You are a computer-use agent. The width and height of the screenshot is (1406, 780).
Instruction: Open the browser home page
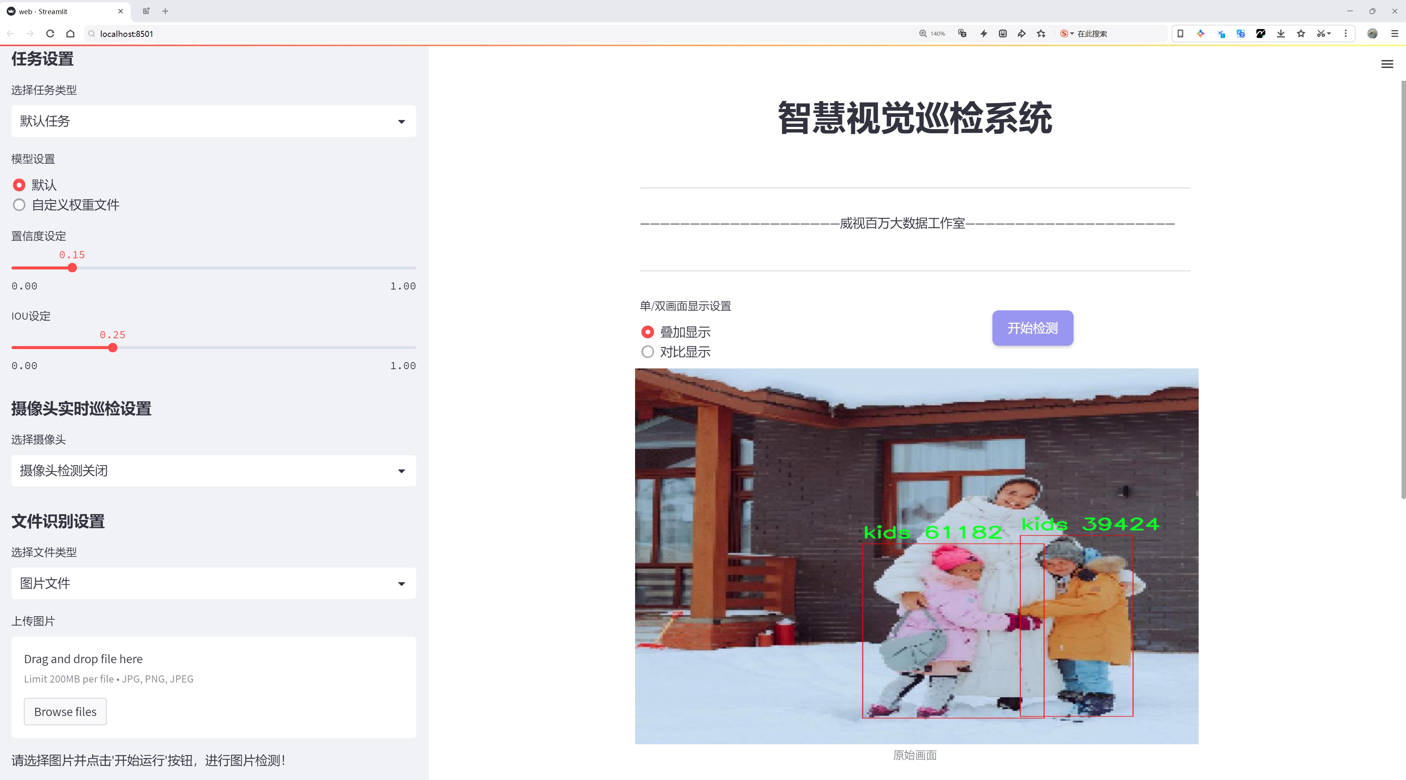point(70,34)
